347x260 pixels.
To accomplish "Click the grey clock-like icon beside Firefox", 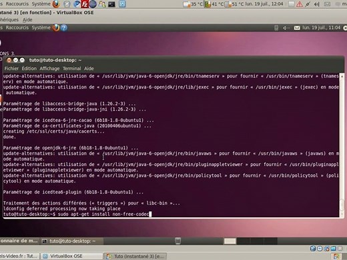I will (x=67, y=4).
